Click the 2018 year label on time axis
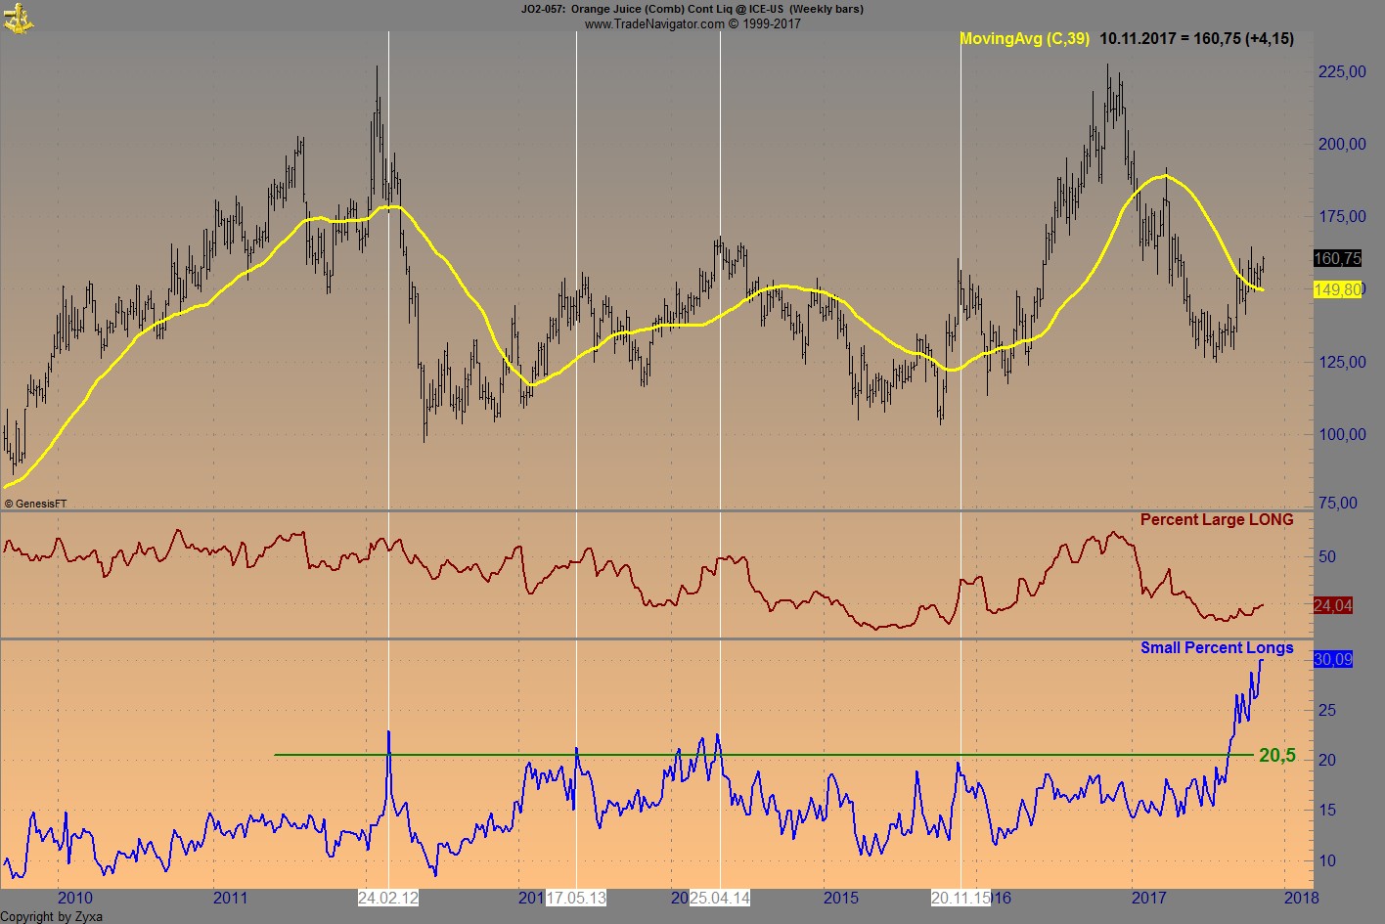1385x924 pixels. coord(1301,898)
